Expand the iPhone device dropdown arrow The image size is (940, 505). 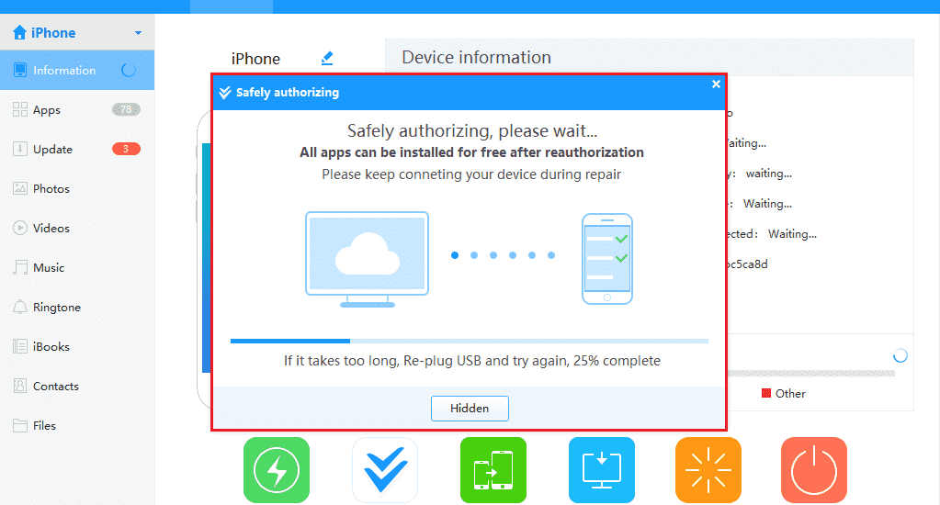pos(138,33)
